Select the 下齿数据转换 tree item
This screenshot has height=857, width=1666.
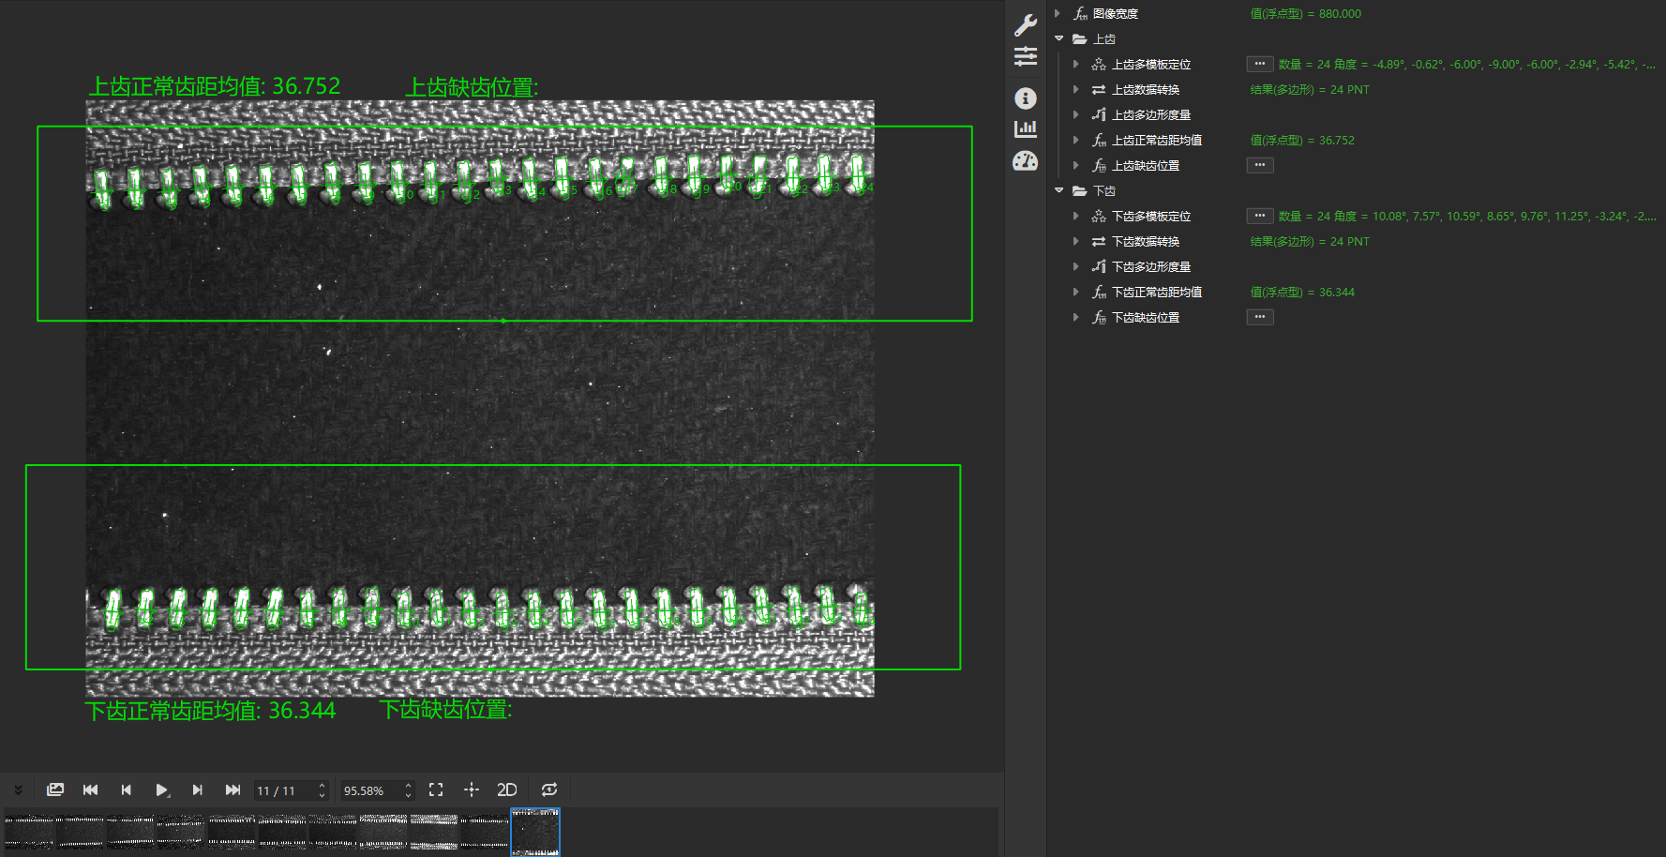coord(1145,242)
